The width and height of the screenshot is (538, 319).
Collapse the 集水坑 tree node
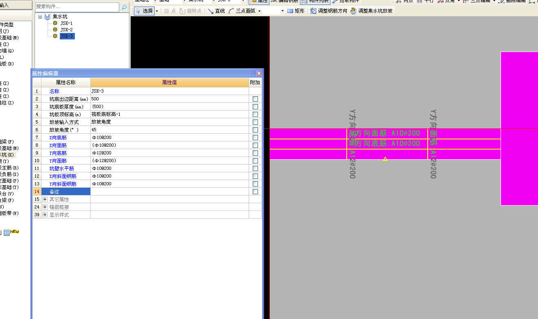40,17
